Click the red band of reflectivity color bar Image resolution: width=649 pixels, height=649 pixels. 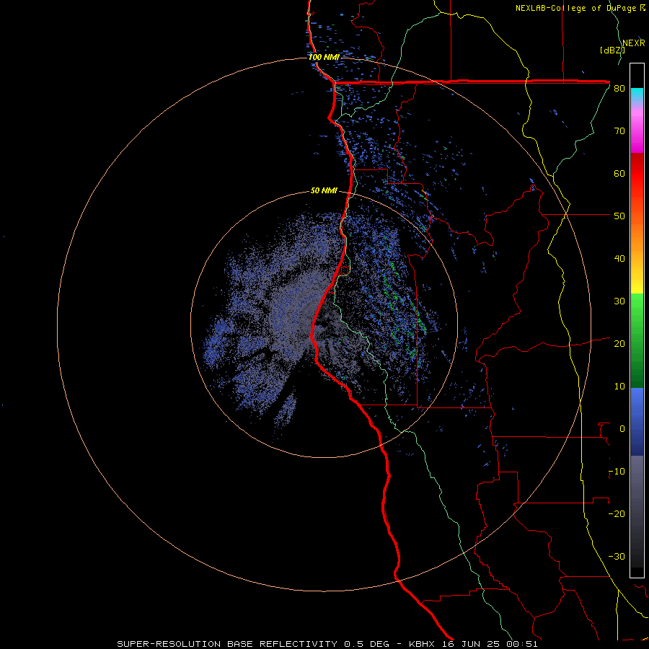coord(637,174)
